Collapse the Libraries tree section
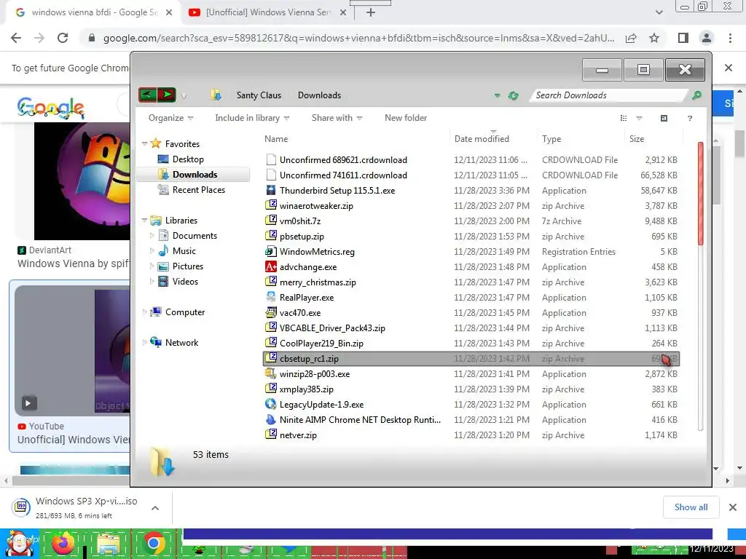Image resolution: width=746 pixels, height=559 pixels. [x=145, y=220]
